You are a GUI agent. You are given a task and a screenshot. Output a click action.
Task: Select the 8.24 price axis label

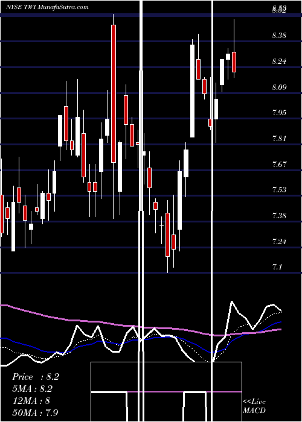279,61
